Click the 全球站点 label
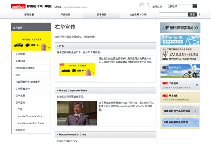211x144 pixels. tap(157, 7)
